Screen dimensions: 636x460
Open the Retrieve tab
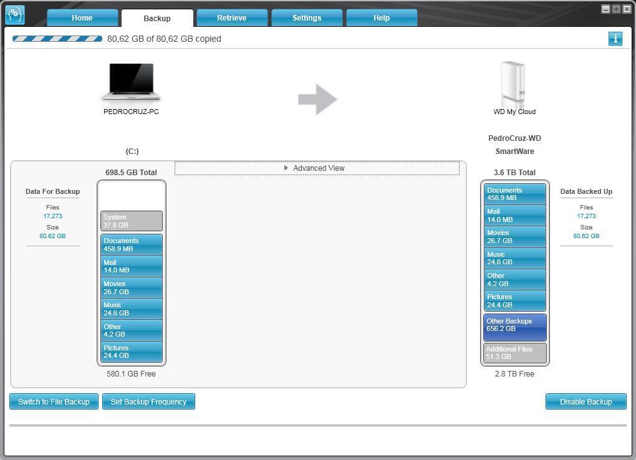click(232, 18)
